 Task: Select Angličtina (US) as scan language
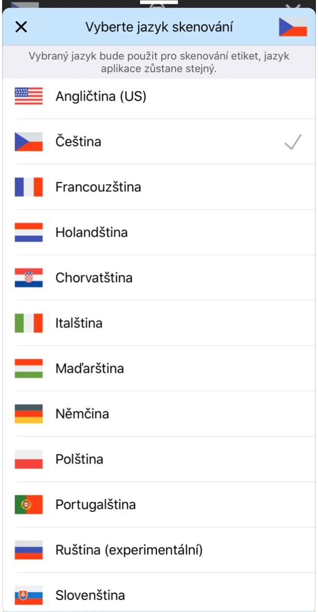click(101, 96)
